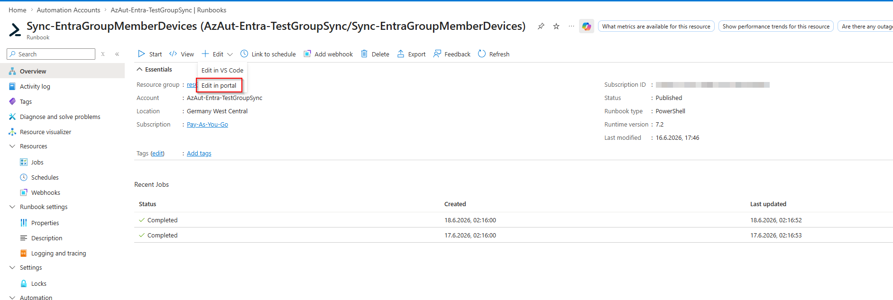Focus the sidebar Search field
This screenshot has width=893, height=300.
(51, 54)
